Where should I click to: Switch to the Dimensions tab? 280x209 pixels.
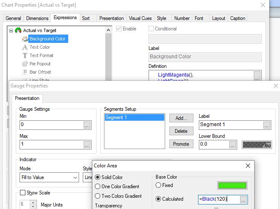[x=37, y=18]
